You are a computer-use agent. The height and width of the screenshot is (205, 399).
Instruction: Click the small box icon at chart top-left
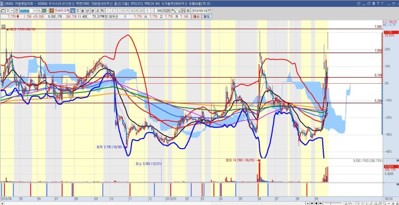coord(3,26)
